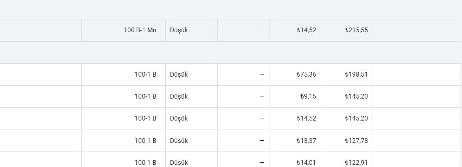Image resolution: width=462 pixels, height=167 pixels.
Task: Click ₺14,52 in the 100 B-1 Mn row
Action: (x=306, y=30)
